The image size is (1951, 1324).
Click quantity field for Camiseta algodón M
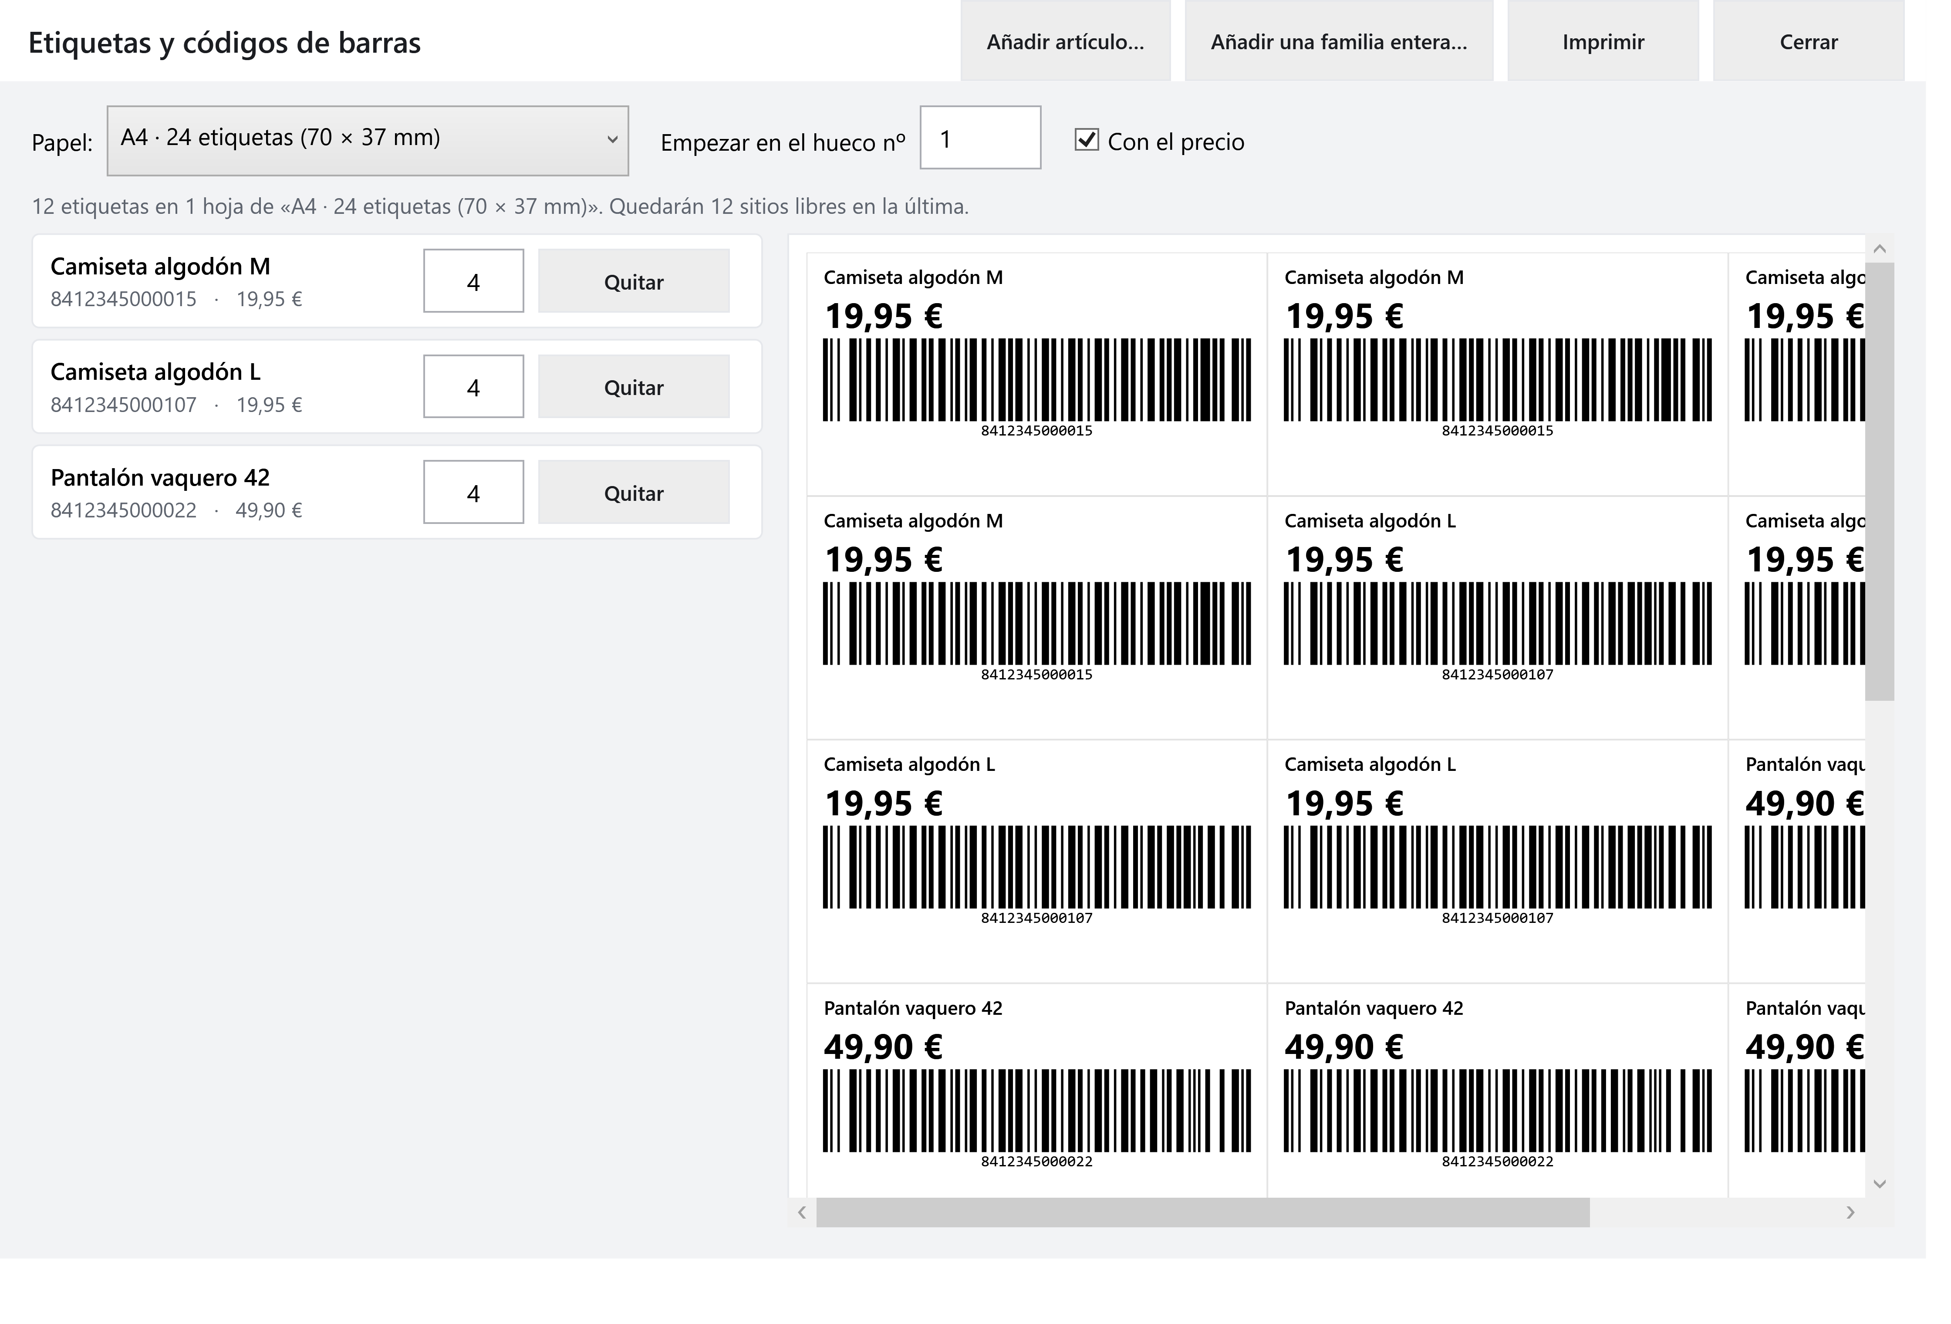point(473,281)
